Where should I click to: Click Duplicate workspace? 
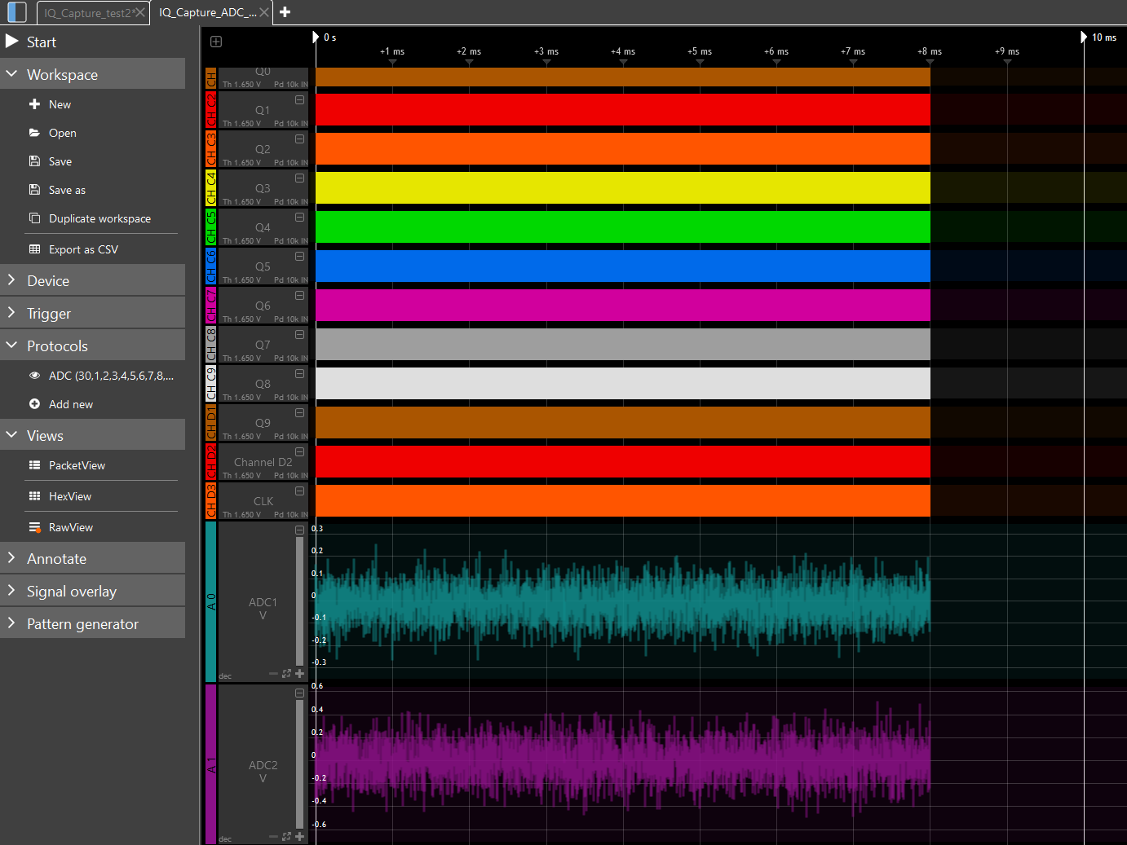pyautogui.click(x=99, y=218)
